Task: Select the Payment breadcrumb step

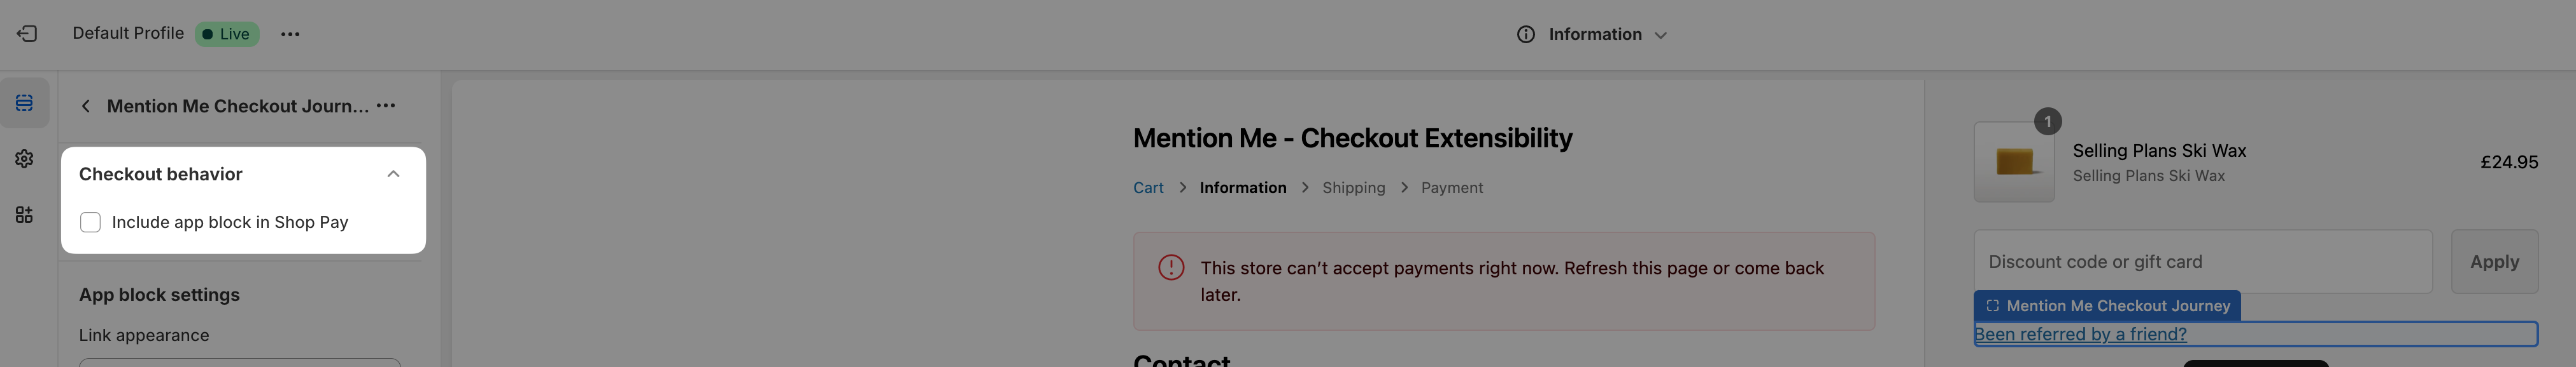Action: [1452, 187]
